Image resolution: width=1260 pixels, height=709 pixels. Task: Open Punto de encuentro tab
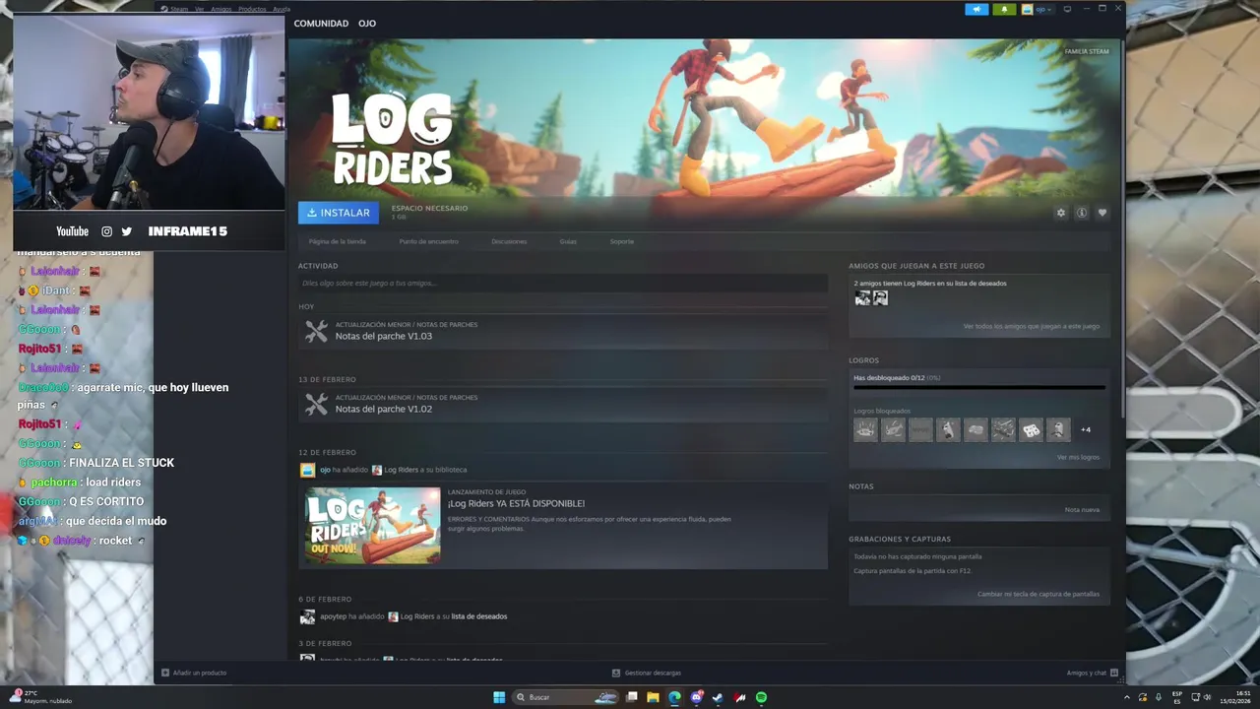[428, 241]
